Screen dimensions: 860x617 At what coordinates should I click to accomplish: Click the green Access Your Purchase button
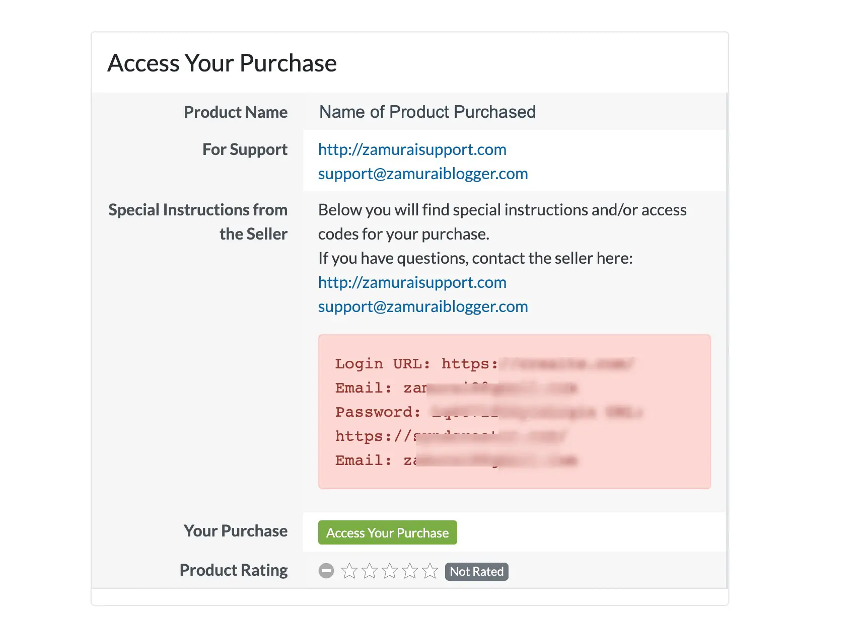point(387,532)
